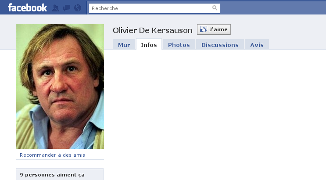Viewport: 326px width, 180px height.
Task: Show notifications via the globe icon
Action: coord(78,8)
